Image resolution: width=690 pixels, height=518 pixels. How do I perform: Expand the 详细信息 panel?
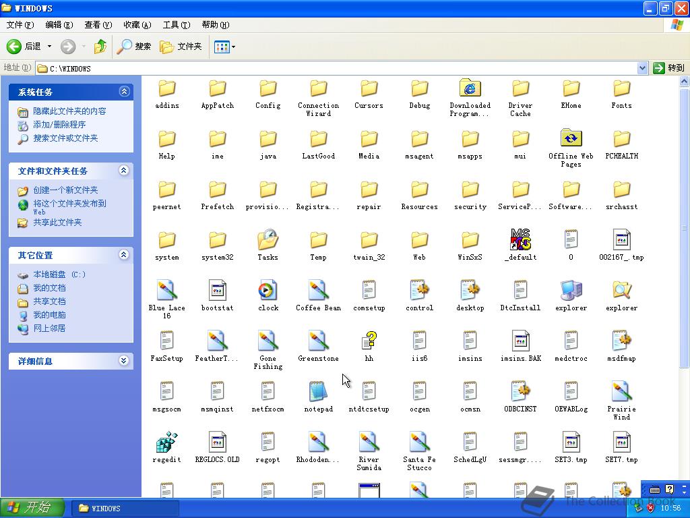pyautogui.click(x=124, y=361)
